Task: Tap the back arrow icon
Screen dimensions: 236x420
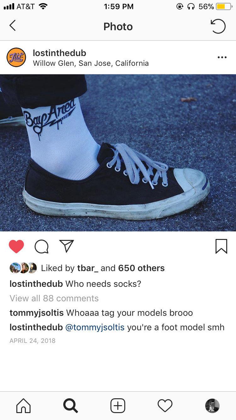Action: [x=13, y=26]
